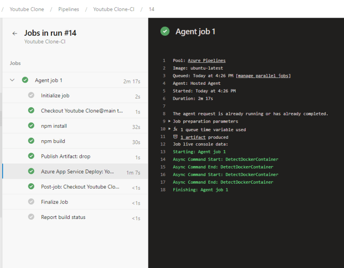Viewport: 344px width, 268px height.
Task: Click the 32s duration for npm install
Action: [136, 127]
